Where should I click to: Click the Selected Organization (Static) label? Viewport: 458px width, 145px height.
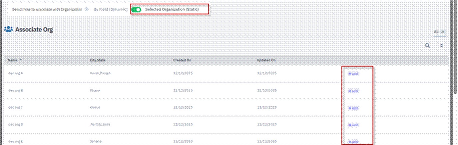coord(172,10)
